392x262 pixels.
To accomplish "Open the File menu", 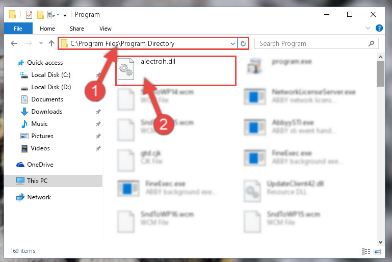I will (18, 29).
